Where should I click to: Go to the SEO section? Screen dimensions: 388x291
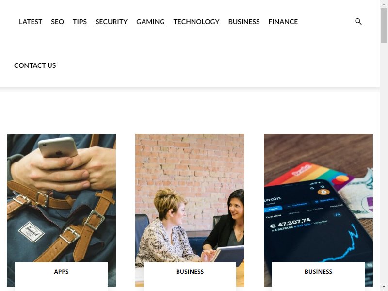pyautogui.click(x=57, y=22)
